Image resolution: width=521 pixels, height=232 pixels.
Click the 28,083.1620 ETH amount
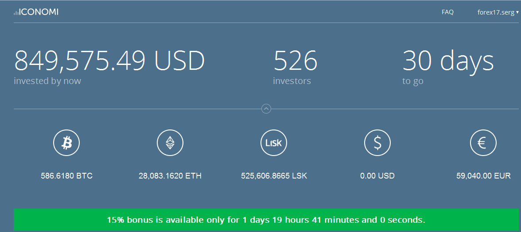click(170, 176)
